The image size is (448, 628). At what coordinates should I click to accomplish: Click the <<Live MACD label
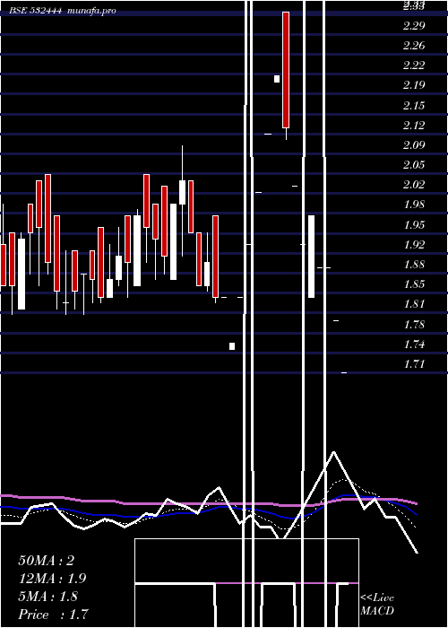click(x=377, y=604)
